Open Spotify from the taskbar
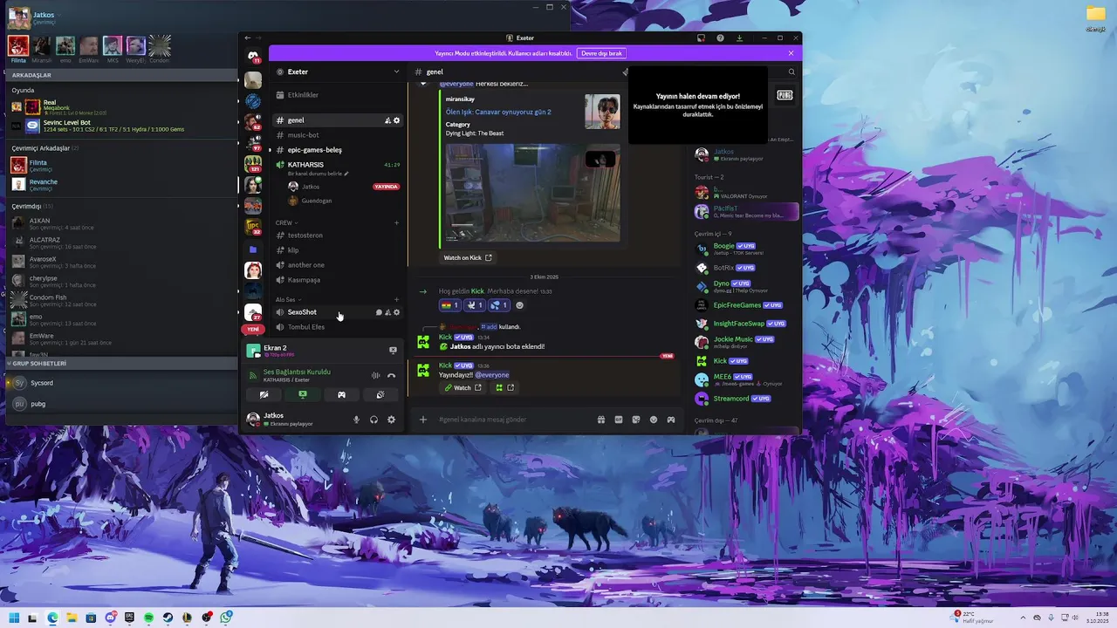1117x628 pixels. [148, 618]
